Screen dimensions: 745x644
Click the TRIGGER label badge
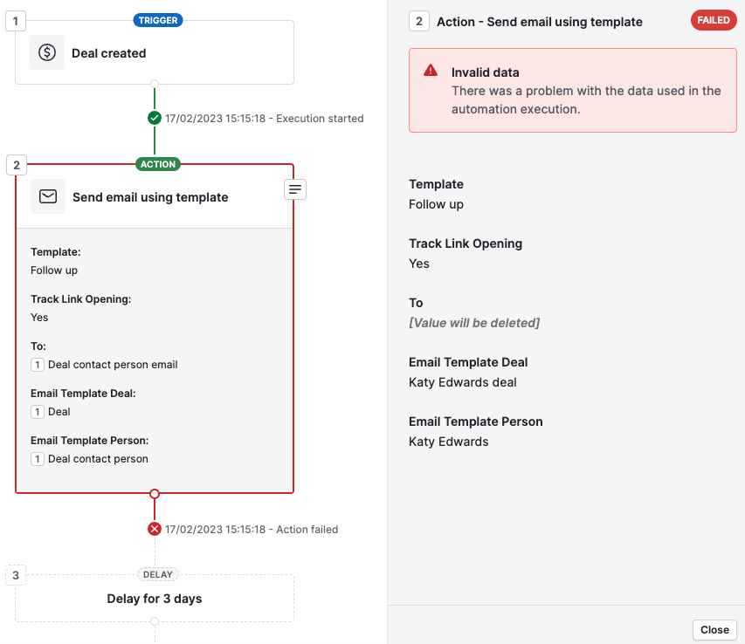click(x=157, y=19)
